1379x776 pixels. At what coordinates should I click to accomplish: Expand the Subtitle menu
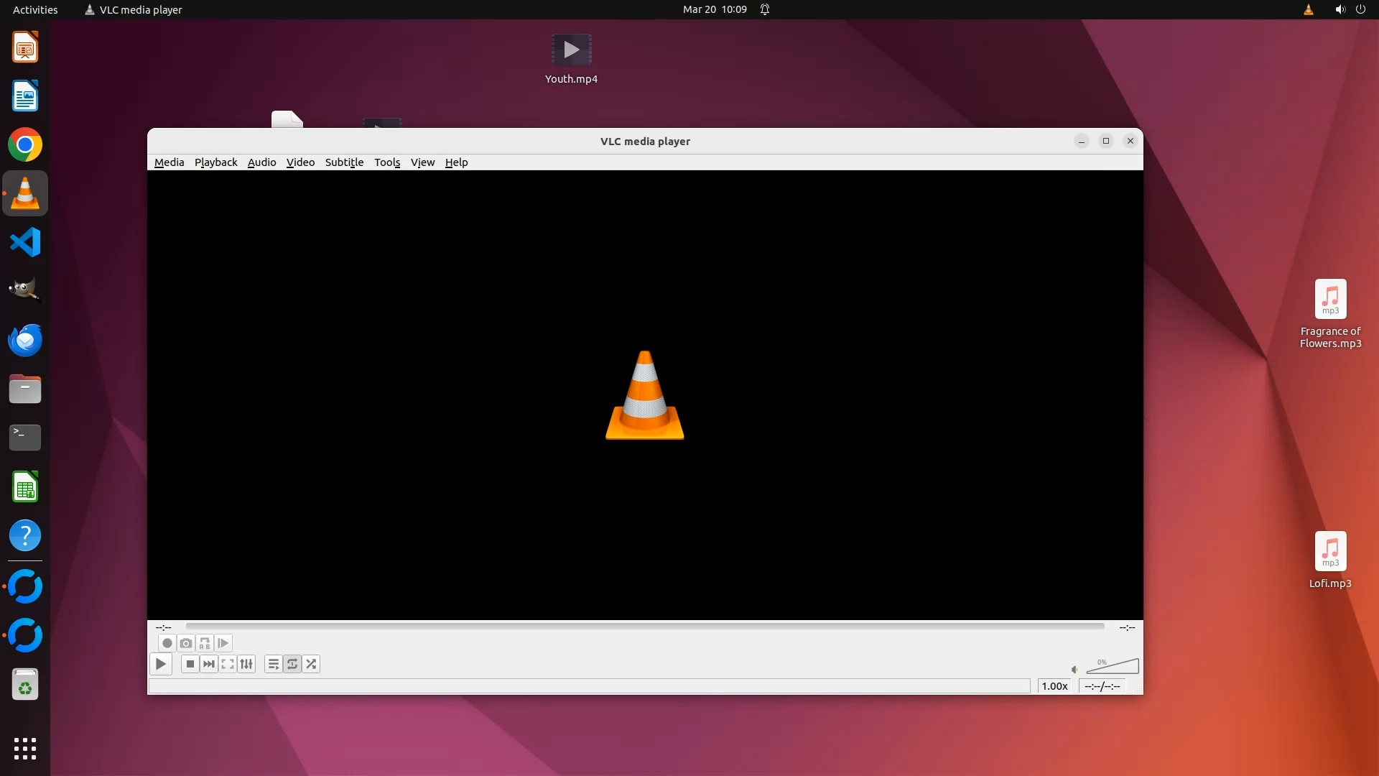tap(344, 162)
